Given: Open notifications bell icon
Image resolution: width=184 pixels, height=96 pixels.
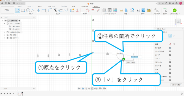Looking at the screenshot, I should (173, 3).
